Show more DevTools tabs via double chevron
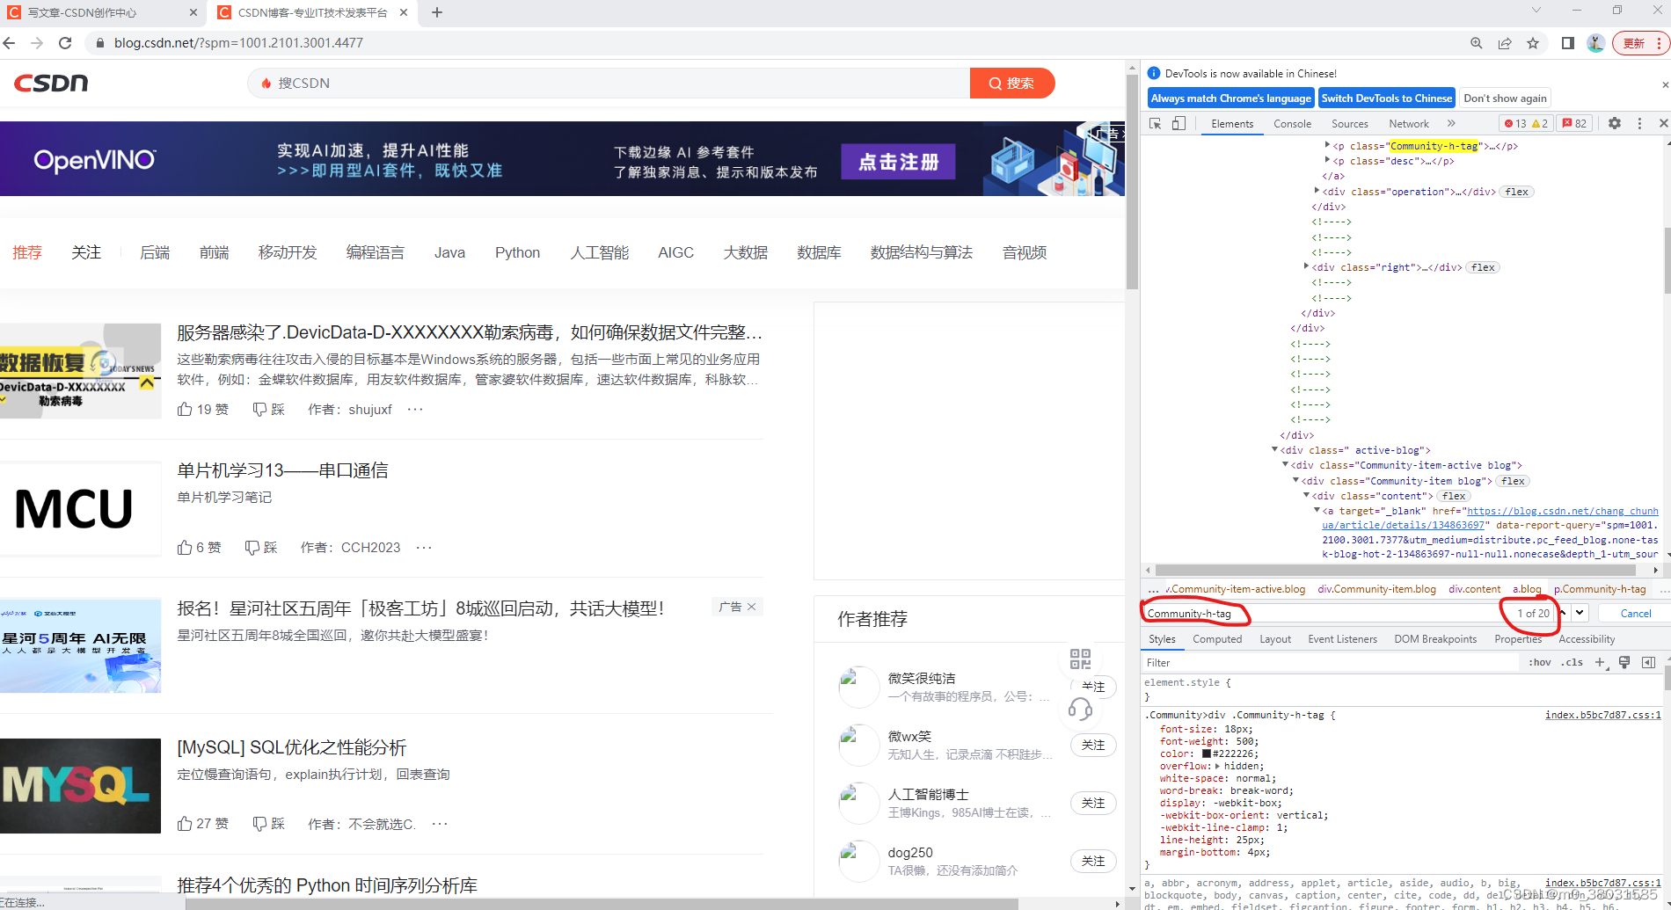The width and height of the screenshot is (1671, 910). [x=1451, y=124]
